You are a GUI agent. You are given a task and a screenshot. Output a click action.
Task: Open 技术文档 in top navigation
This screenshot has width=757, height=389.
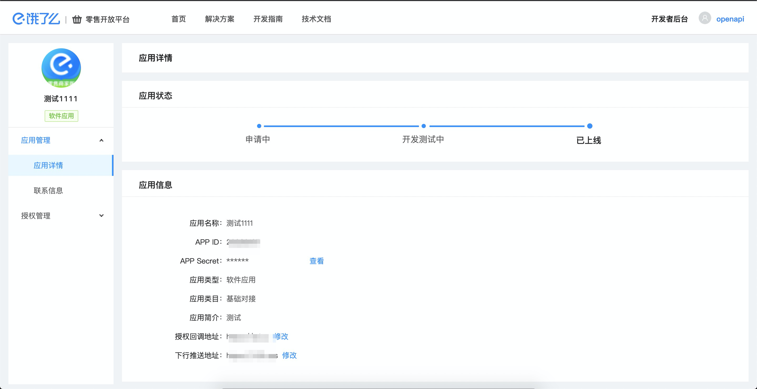click(316, 19)
